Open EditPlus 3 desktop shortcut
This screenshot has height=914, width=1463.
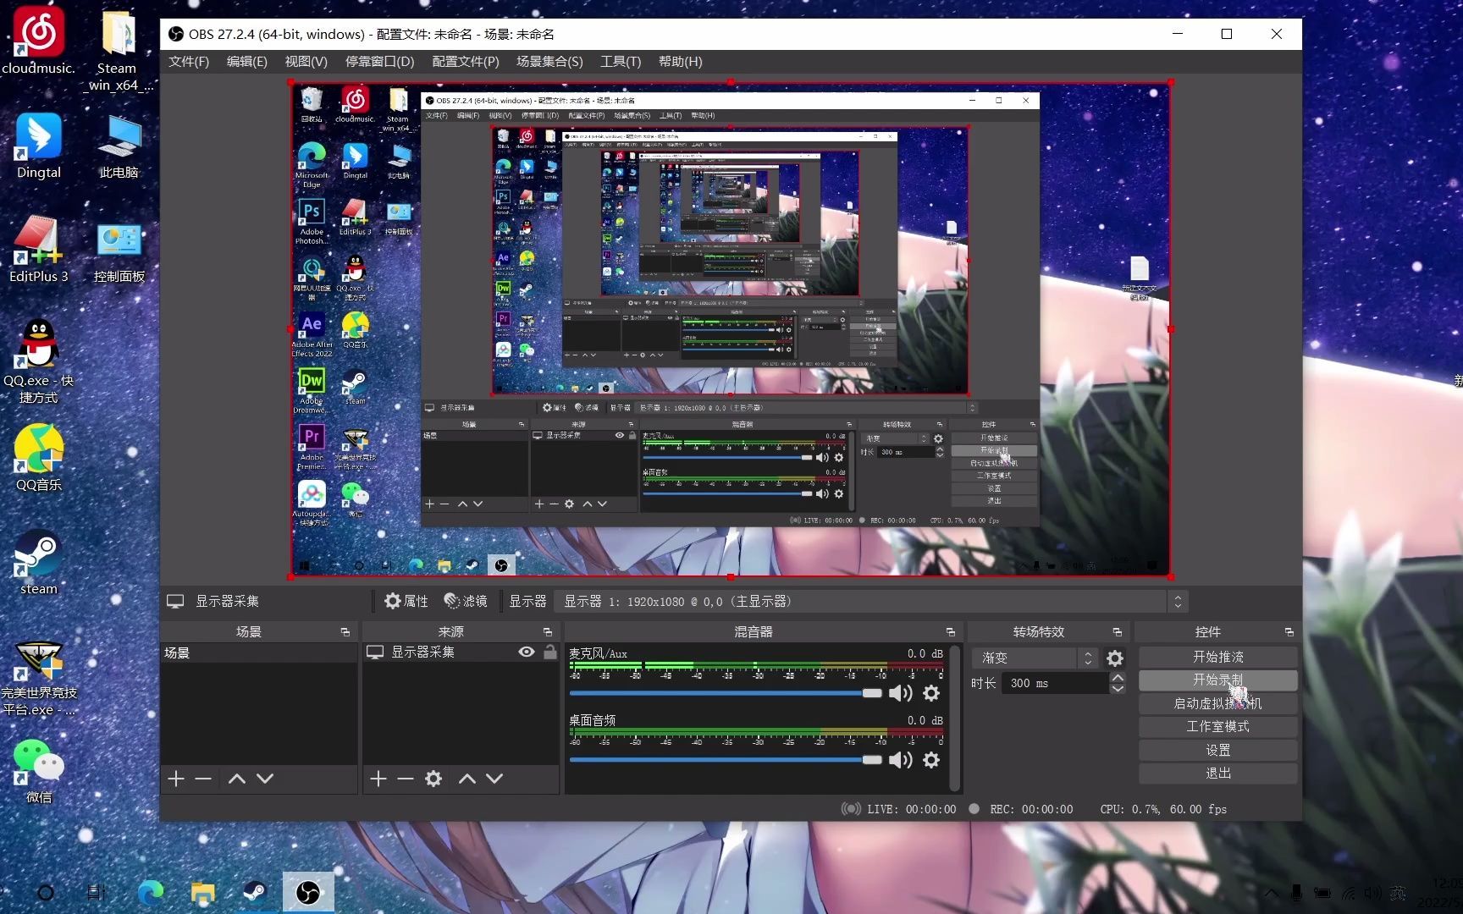tap(38, 249)
